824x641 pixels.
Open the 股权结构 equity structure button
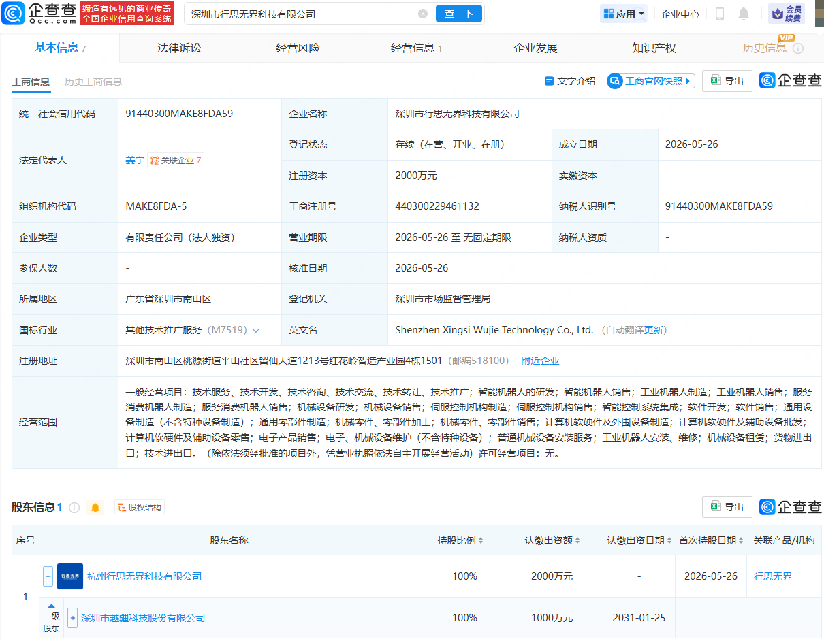pos(140,508)
